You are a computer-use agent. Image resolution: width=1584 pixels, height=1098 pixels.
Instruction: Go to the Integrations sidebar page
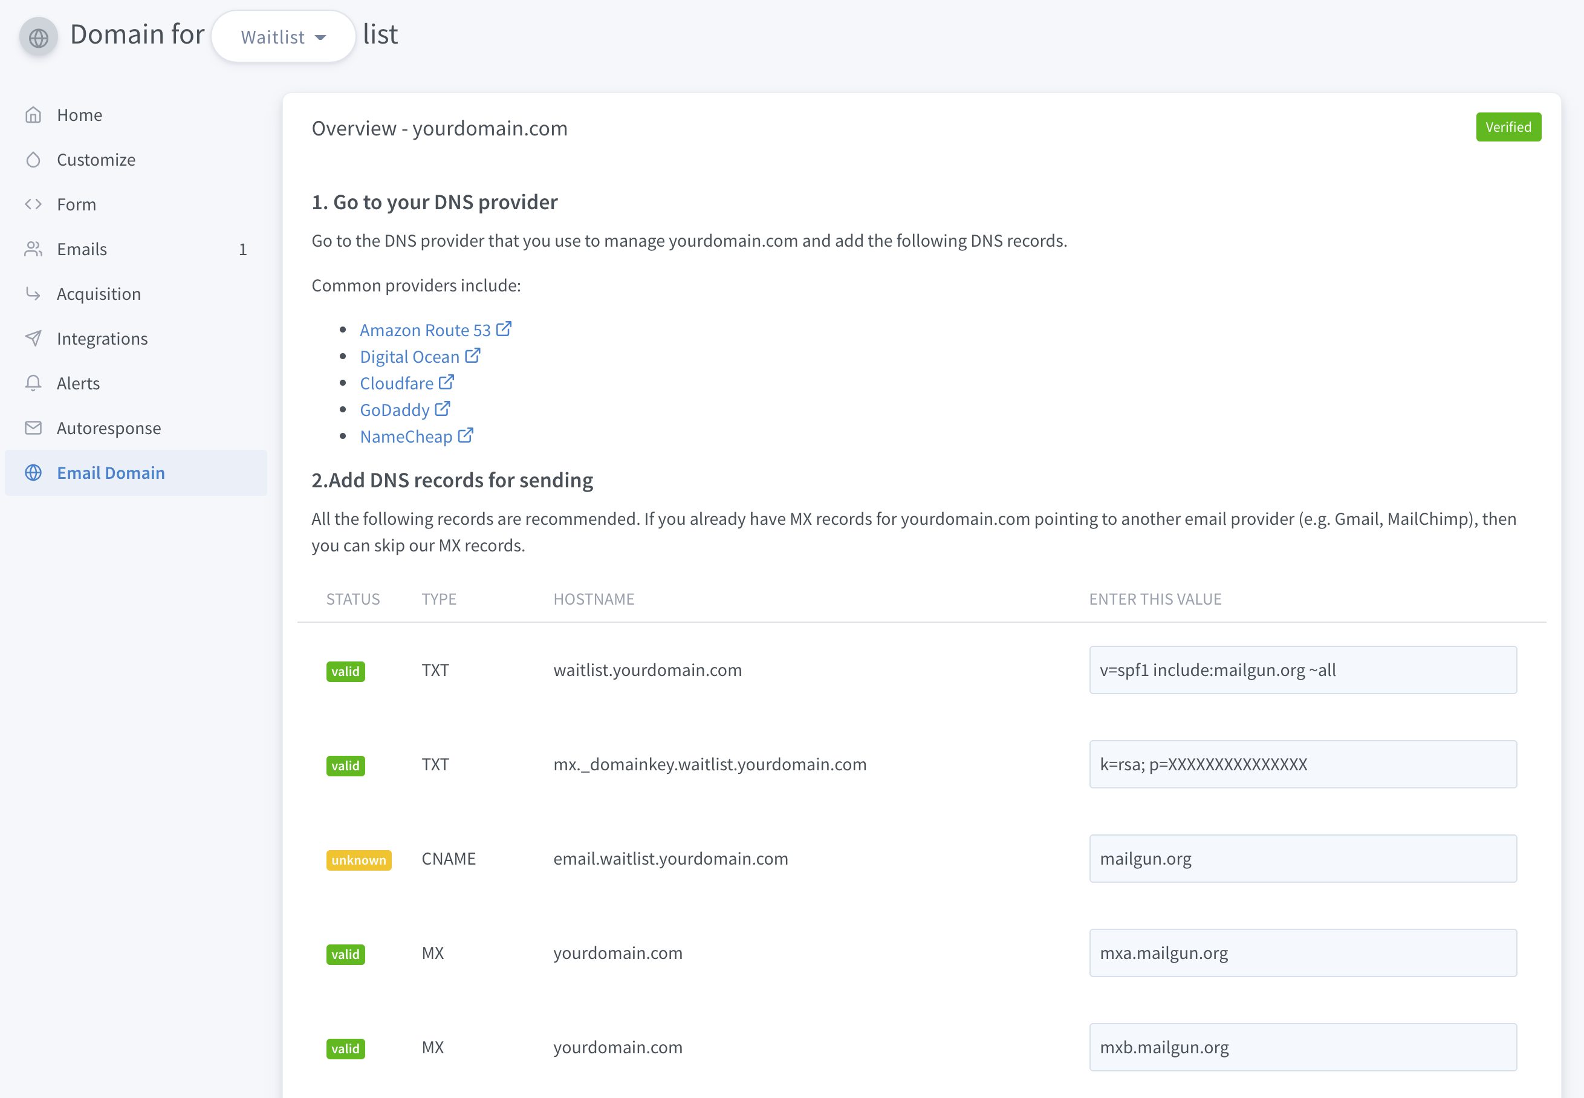pyautogui.click(x=102, y=339)
